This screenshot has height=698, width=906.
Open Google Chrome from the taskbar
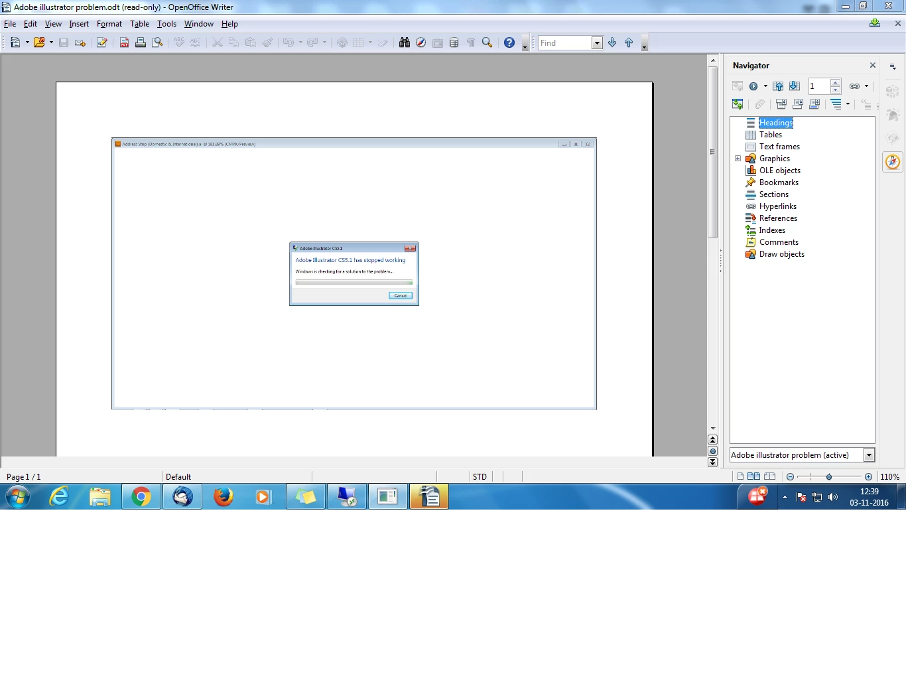pos(141,496)
